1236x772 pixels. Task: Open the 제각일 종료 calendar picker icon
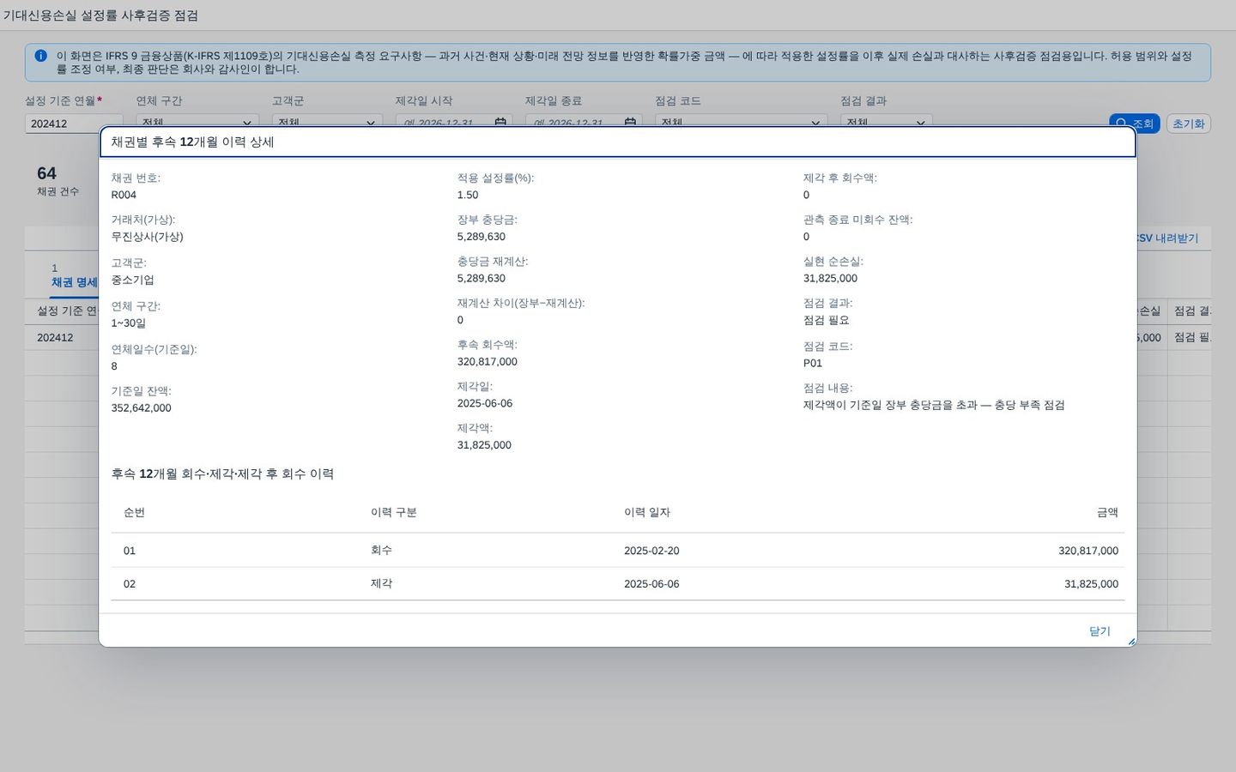[630, 123]
